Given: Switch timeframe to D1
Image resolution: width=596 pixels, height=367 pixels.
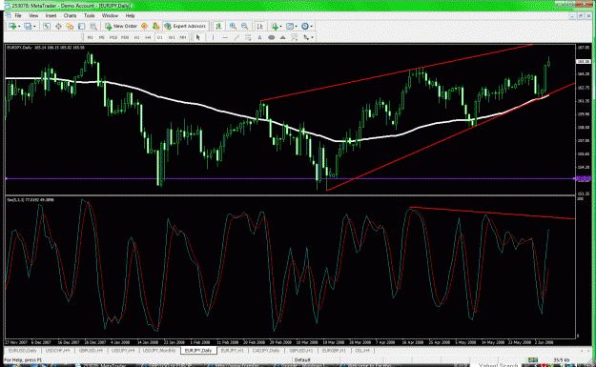Looking at the screenshot, I should point(160,37).
